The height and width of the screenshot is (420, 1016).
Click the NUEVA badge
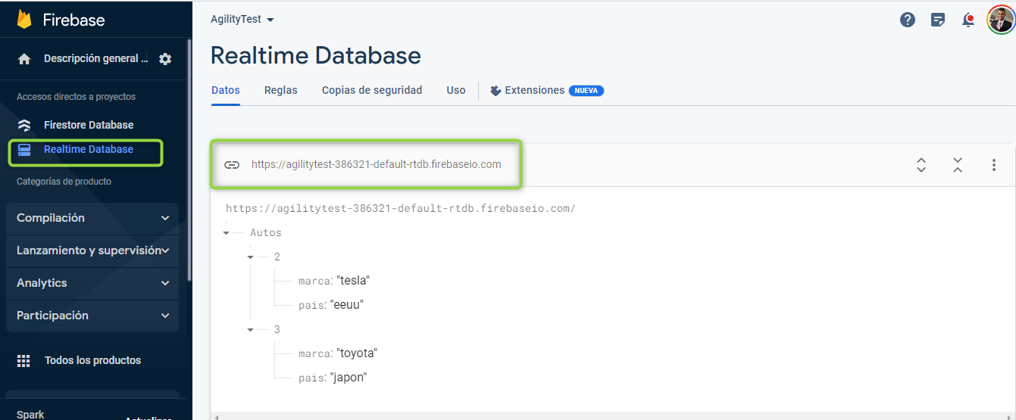[586, 91]
